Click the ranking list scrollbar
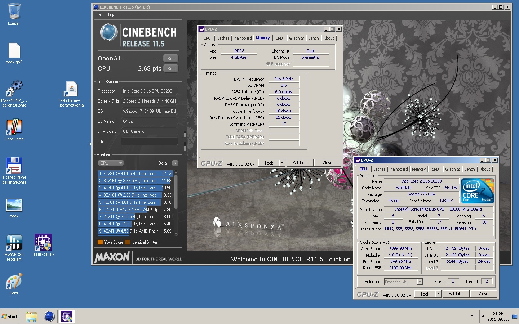Image resolution: width=519 pixels, height=324 pixels. click(x=176, y=203)
